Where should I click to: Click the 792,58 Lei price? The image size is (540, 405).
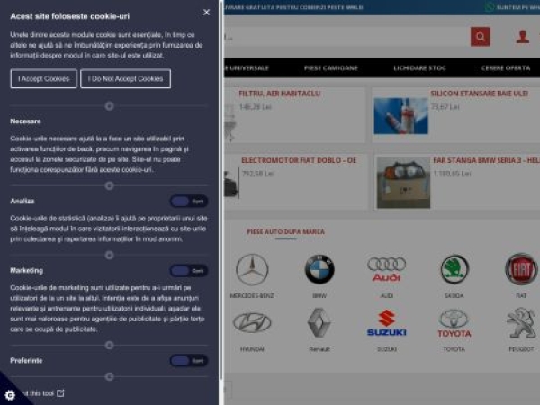(x=258, y=174)
